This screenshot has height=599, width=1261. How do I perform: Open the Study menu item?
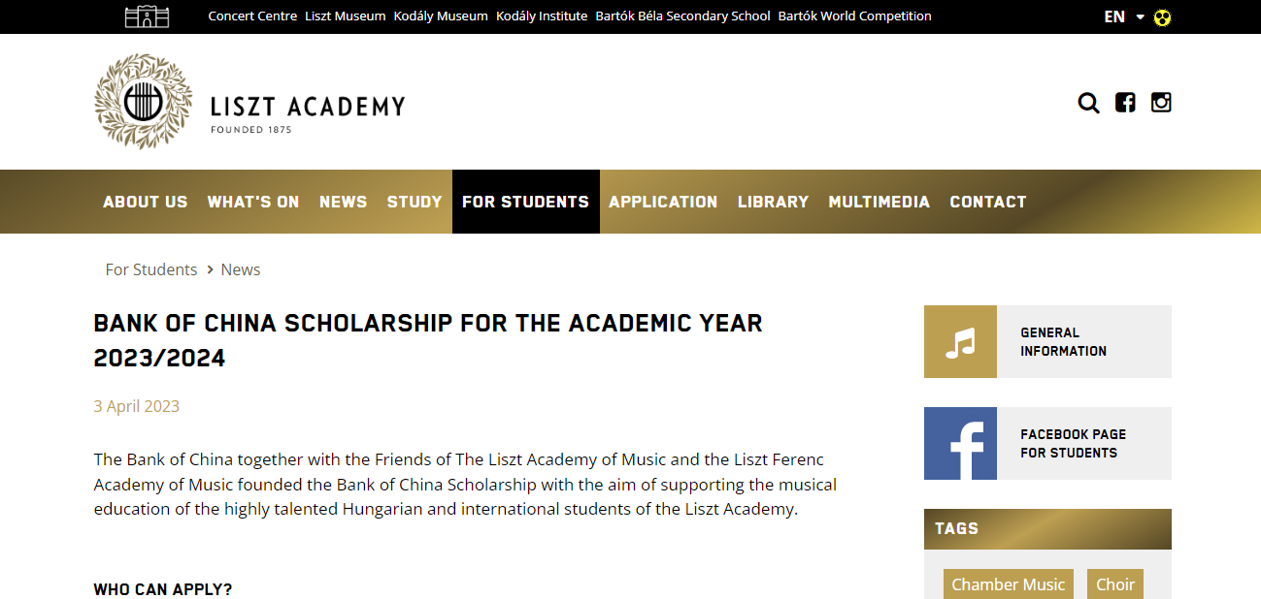[415, 202]
